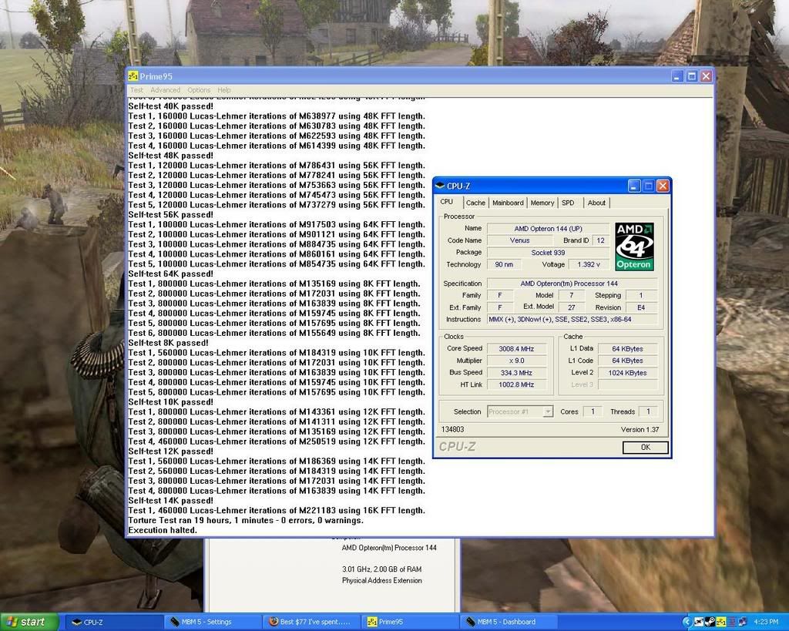Click the Code Name value 'Venus'
The image size is (789, 631).
point(519,240)
